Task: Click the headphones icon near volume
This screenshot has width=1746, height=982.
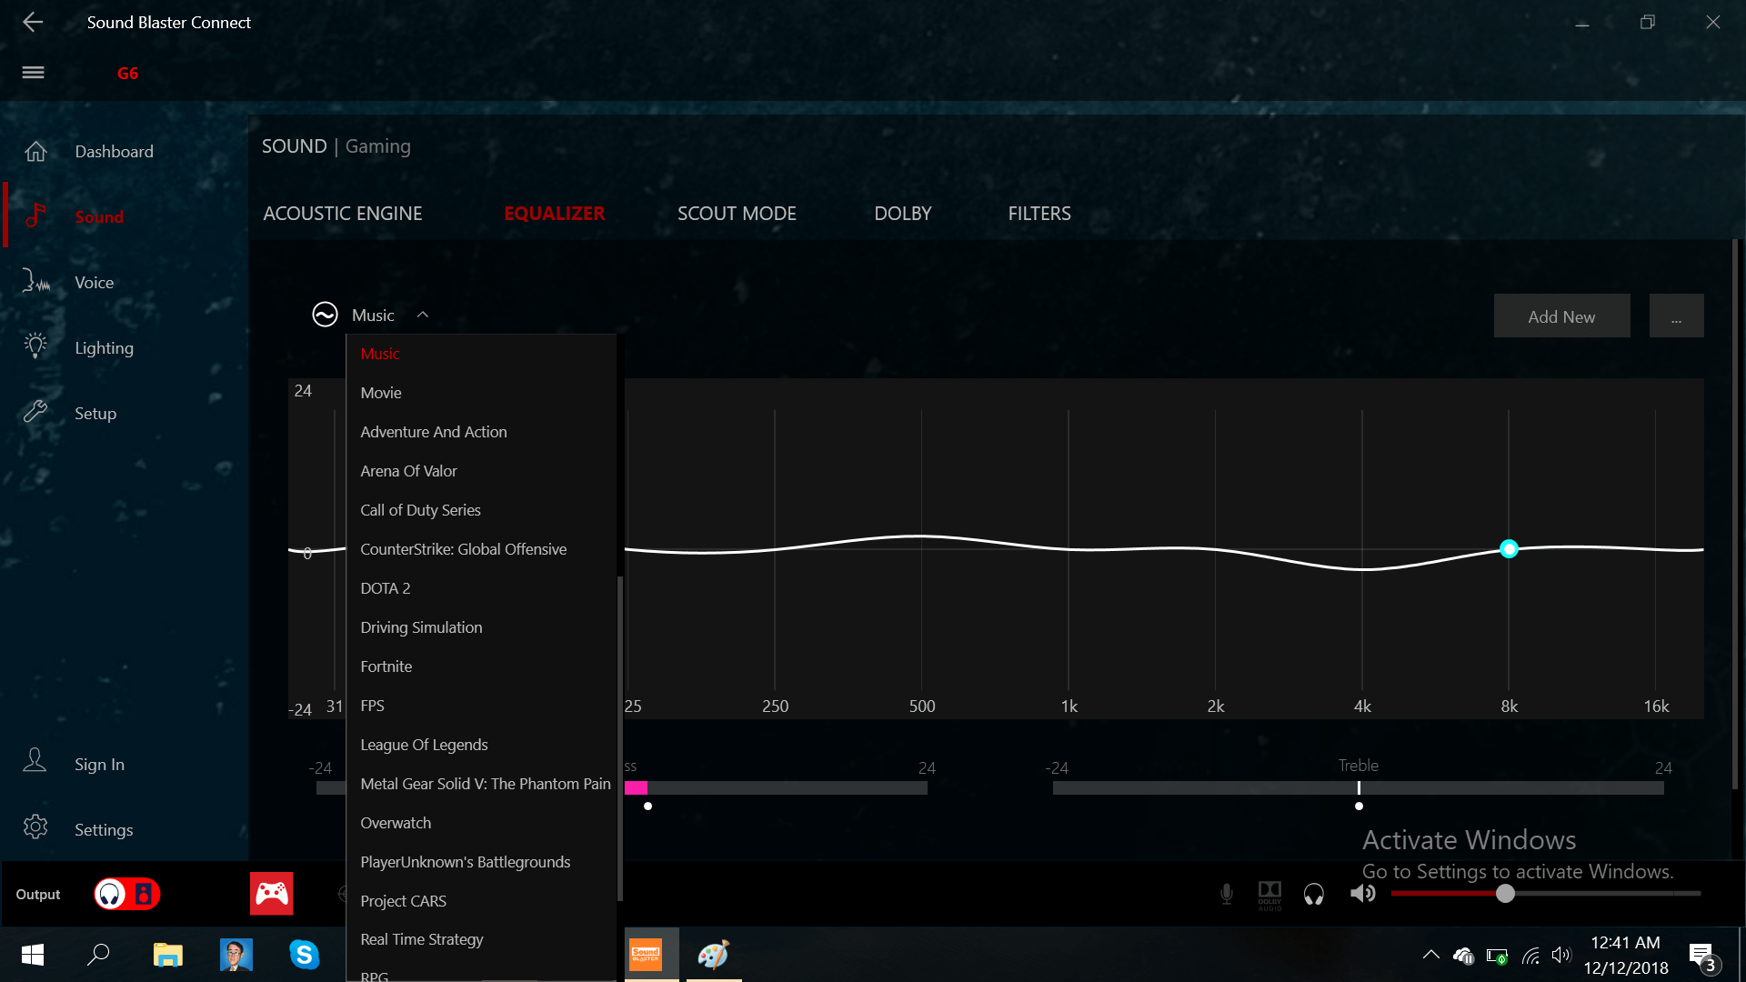Action: coord(1313,894)
